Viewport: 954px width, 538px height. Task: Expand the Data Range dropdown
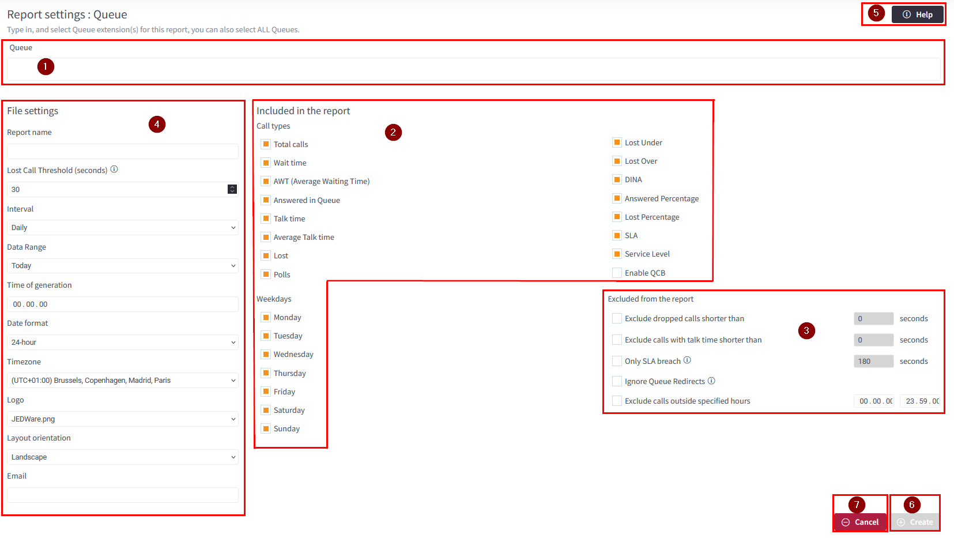pyautogui.click(x=123, y=266)
